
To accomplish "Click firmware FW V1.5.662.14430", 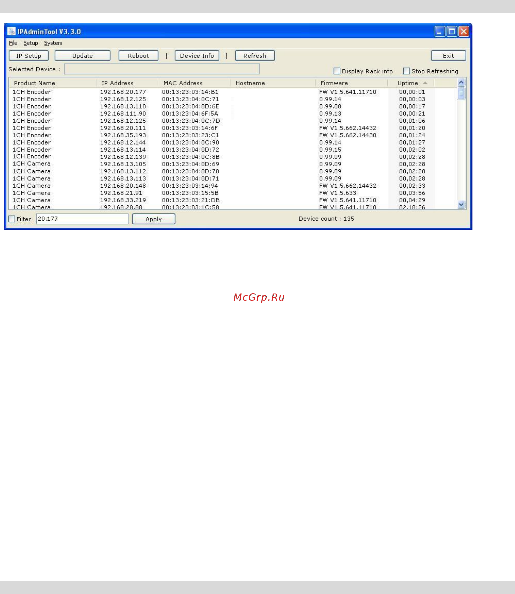I will [x=348, y=135].
